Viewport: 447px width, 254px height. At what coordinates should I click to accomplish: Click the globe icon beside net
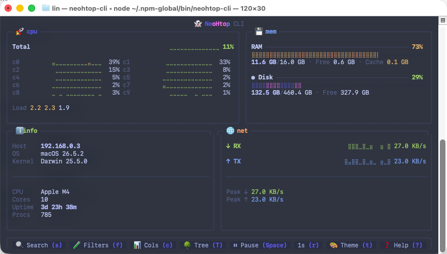230,130
